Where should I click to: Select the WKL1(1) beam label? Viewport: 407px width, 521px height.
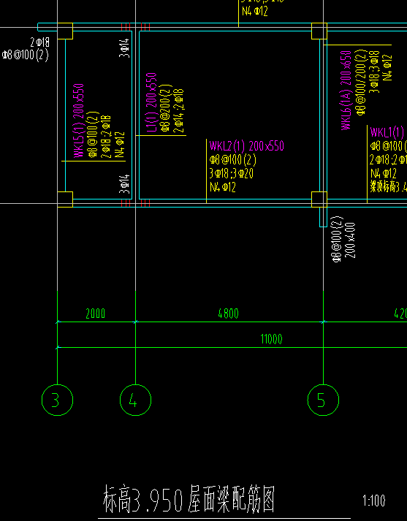pyautogui.click(x=387, y=132)
